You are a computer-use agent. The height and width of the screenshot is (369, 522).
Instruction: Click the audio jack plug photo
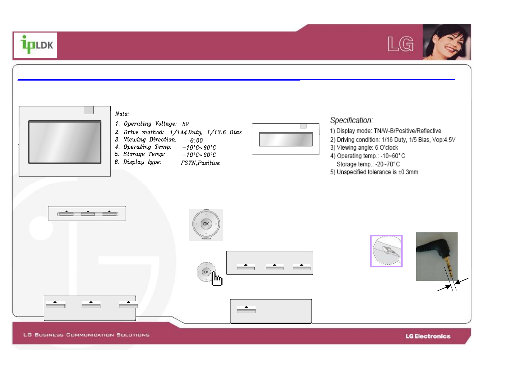tap(437, 257)
